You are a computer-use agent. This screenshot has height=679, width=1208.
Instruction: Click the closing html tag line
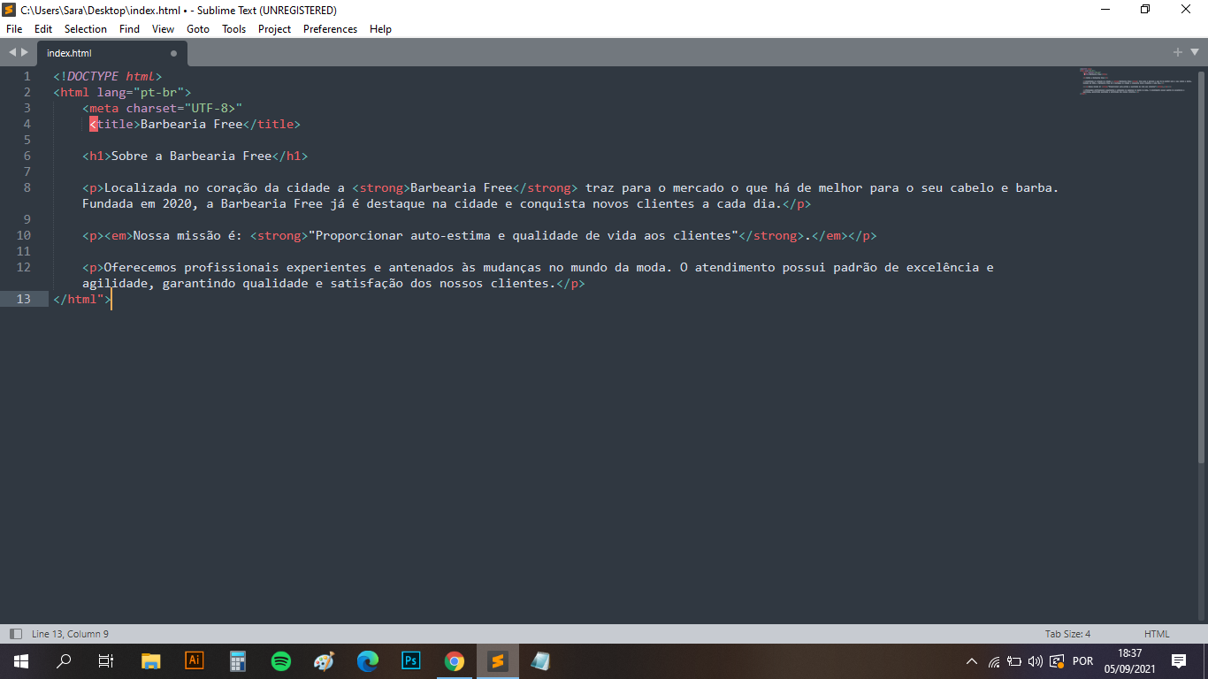(82, 299)
